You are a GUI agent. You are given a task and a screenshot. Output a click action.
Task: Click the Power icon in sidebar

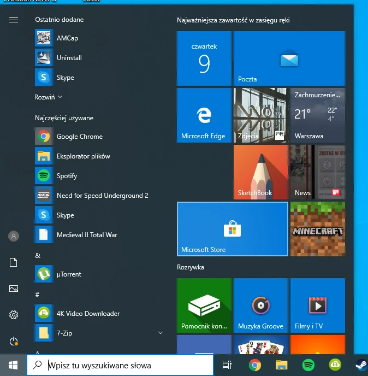(x=14, y=341)
